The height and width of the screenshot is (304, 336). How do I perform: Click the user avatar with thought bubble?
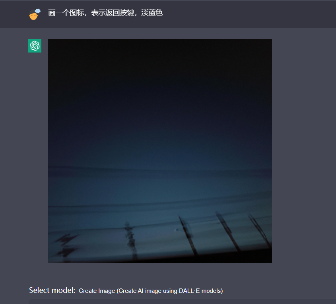coord(35,14)
